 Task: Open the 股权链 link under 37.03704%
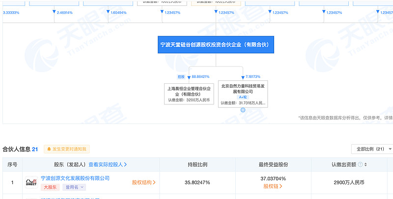click(273, 186)
